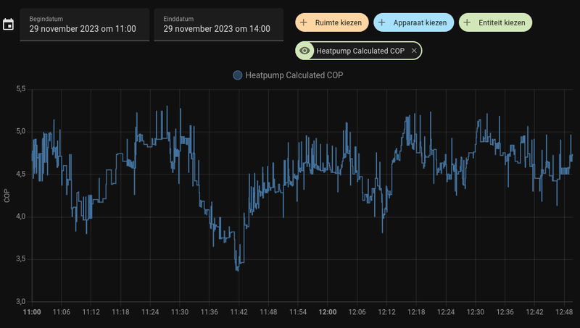Click the 11:06 x-axis time label
The height and width of the screenshot is (328, 580).
pos(62,312)
